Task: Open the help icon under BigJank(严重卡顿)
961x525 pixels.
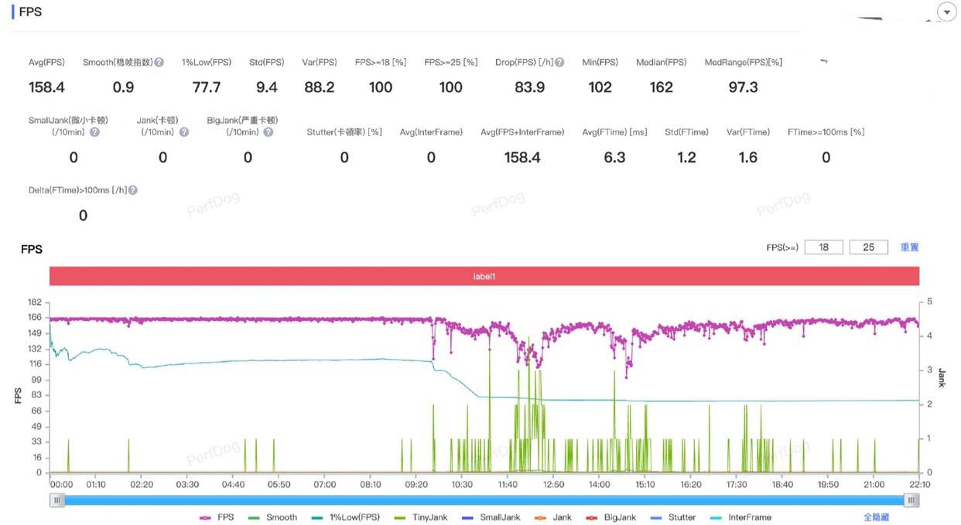Action: (268, 132)
